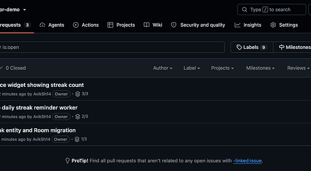Expand the Milestones filter dropdown
The image size is (311, 171).
point(261,68)
